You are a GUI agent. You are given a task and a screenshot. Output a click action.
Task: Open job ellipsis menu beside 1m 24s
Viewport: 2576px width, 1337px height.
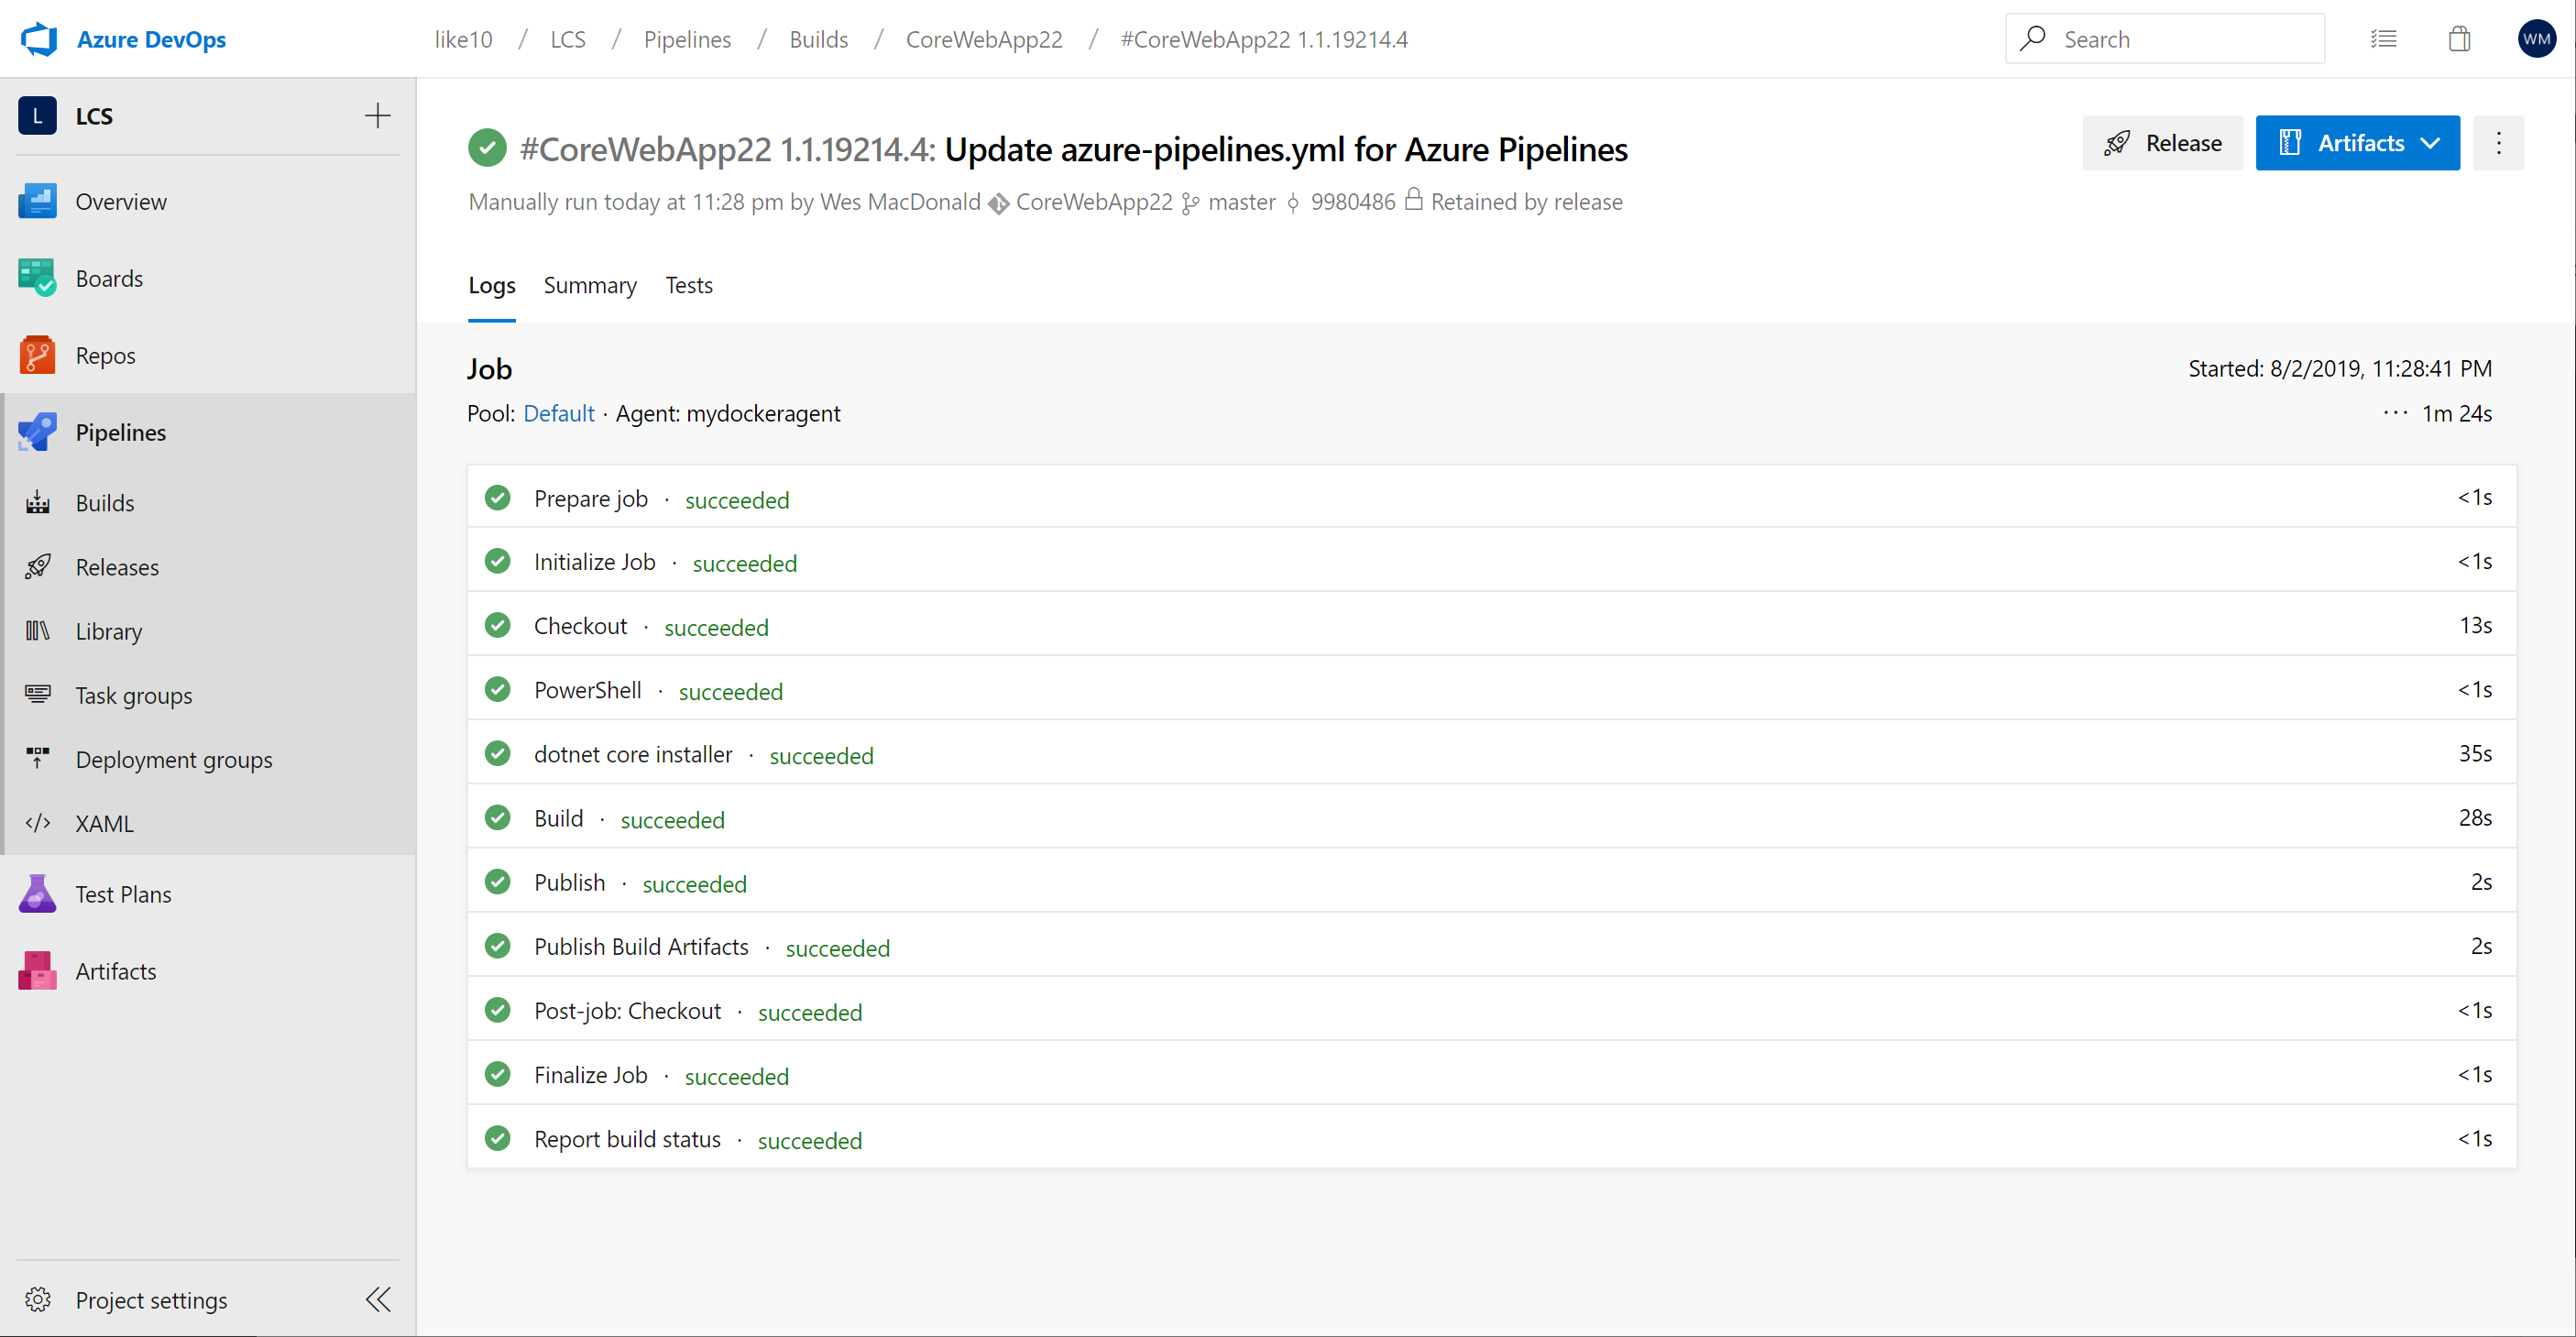pyautogui.click(x=2395, y=412)
